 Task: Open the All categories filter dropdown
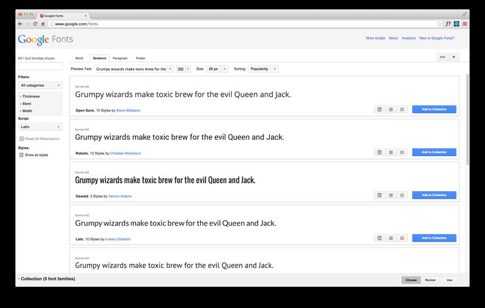40,85
